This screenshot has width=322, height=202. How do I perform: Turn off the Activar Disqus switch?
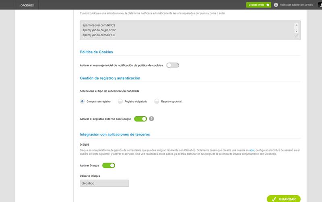109,165
